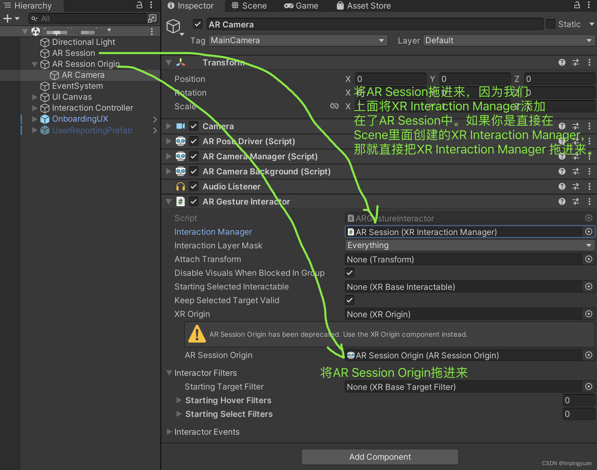Open object picker for Starting Selected Interactable
This screenshot has width=597, height=470.
[589, 287]
